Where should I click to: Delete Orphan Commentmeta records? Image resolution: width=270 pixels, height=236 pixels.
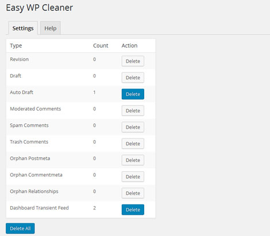[x=133, y=176]
